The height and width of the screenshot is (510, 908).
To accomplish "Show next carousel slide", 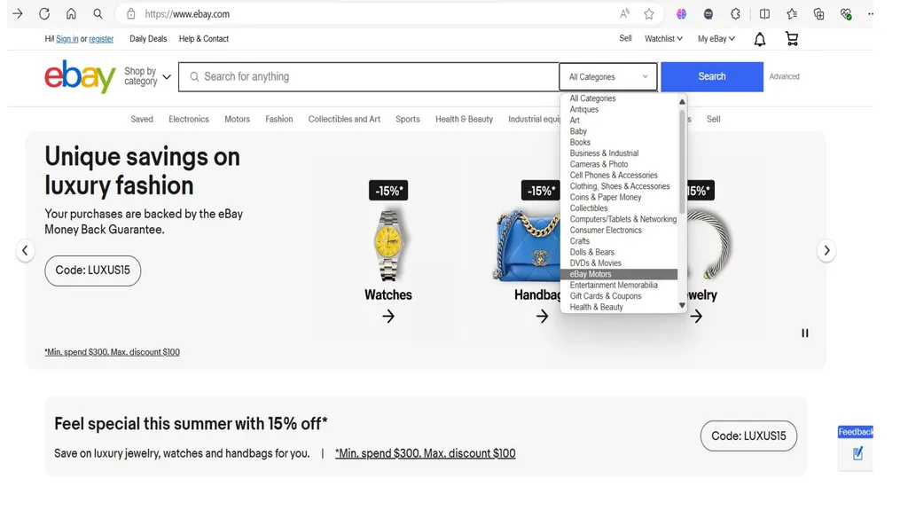I will click(826, 250).
